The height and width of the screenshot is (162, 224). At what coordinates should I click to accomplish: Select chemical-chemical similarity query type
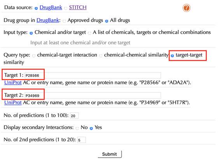pyautogui.click(x=101, y=56)
